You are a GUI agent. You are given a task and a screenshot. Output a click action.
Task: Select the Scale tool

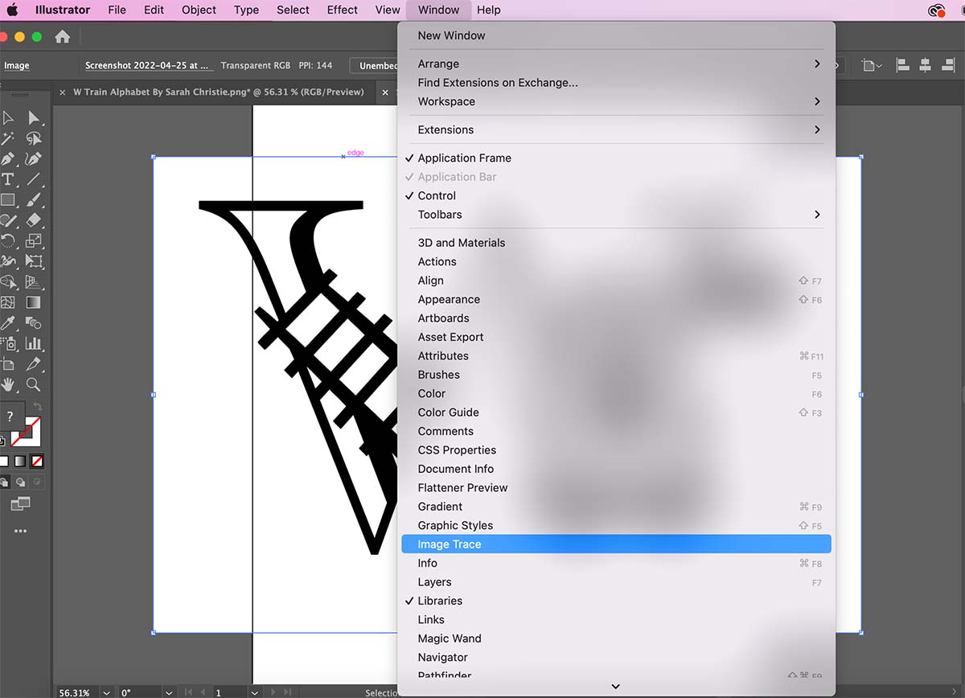33,240
